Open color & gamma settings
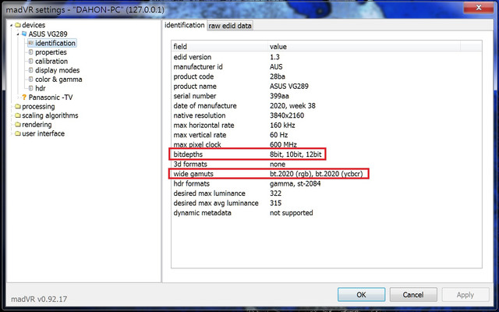Viewport: 499px width, 312px height. click(x=58, y=80)
